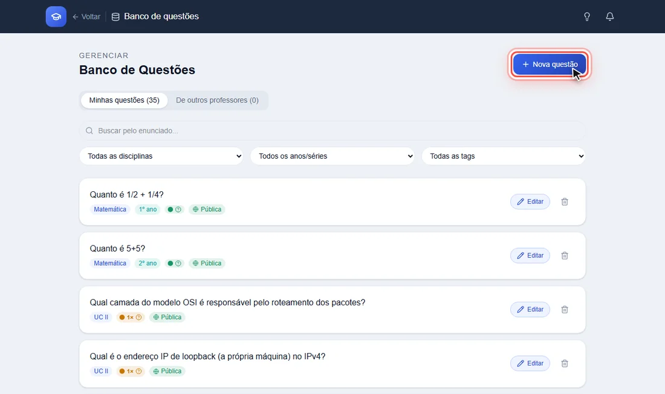Click the graduation cap app logo
The width and height of the screenshot is (665, 394).
pyautogui.click(x=56, y=16)
